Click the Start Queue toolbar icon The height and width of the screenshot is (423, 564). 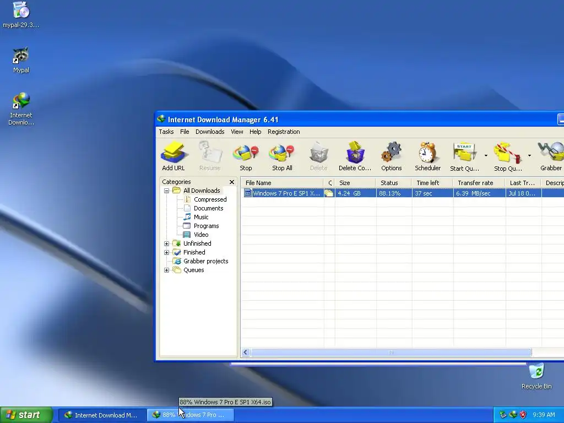[464, 156]
